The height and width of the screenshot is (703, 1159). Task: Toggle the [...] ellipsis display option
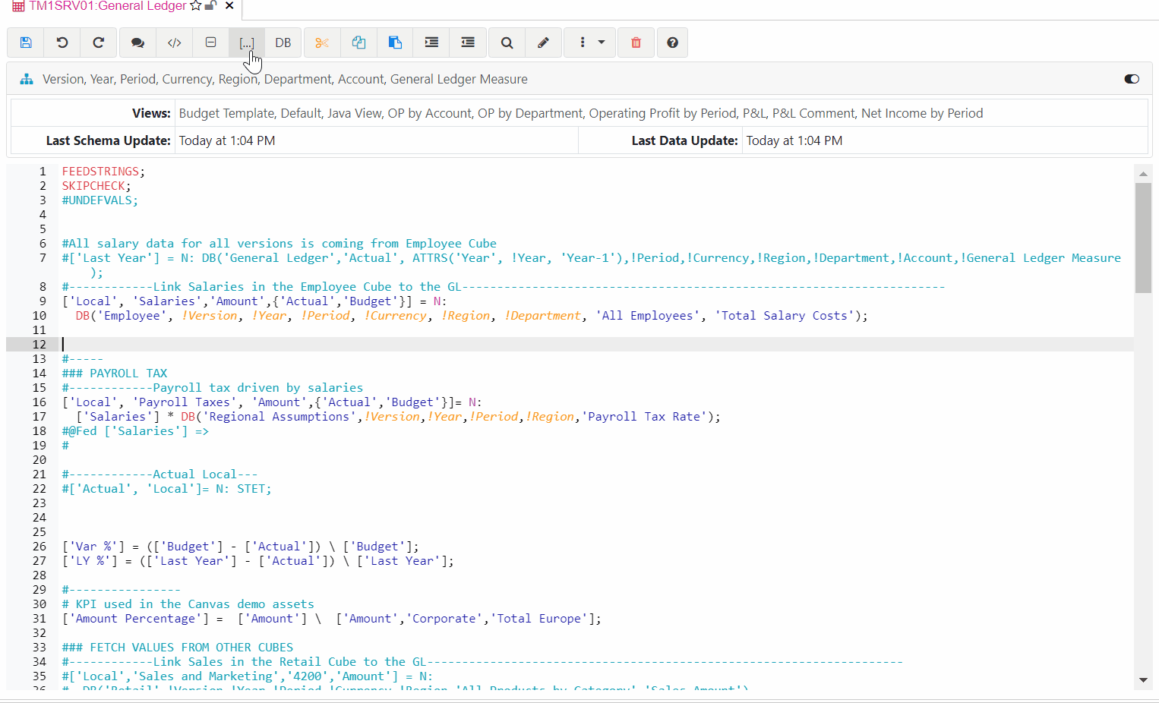pyautogui.click(x=246, y=43)
